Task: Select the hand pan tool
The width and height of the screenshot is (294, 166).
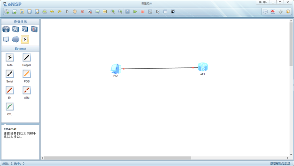Action: pos(75,12)
